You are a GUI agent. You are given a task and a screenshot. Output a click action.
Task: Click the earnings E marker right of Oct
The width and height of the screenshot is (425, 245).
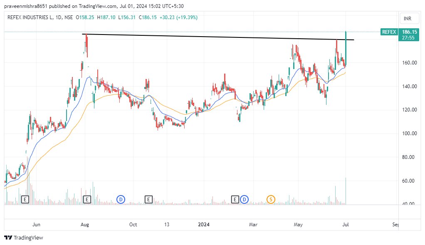coord(148,200)
